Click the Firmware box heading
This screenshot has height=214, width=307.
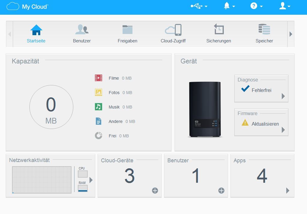click(x=248, y=114)
